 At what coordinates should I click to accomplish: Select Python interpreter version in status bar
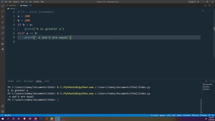187,115
